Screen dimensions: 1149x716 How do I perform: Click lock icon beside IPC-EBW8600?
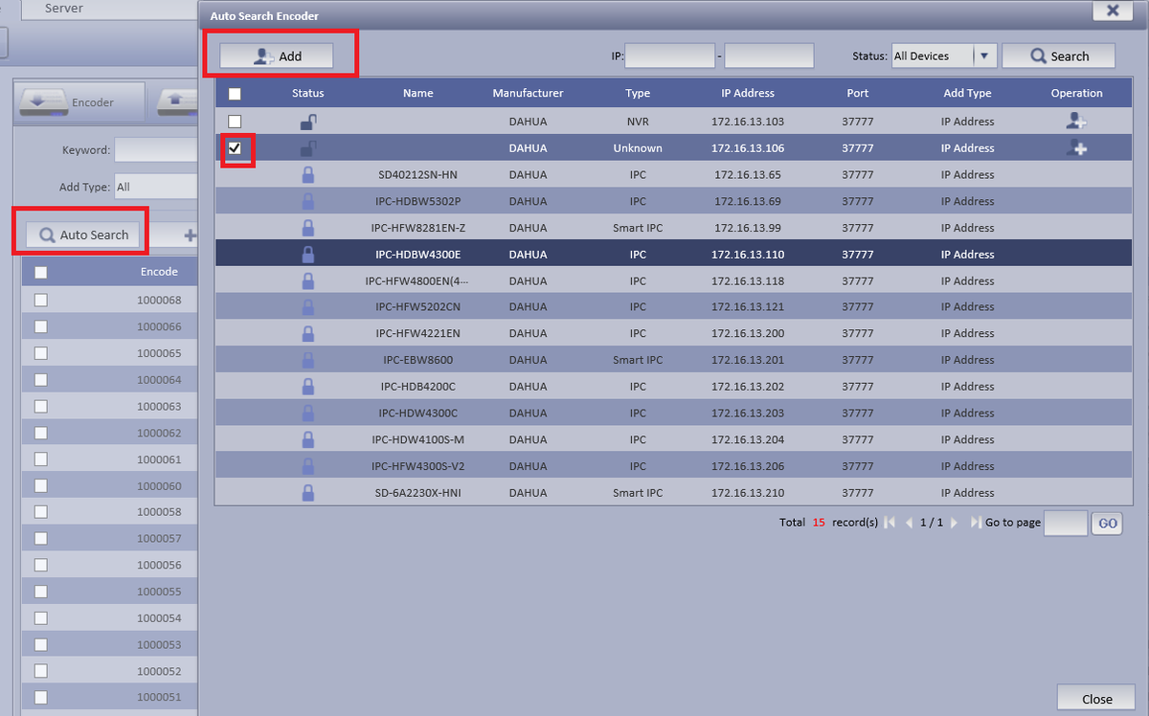point(308,360)
